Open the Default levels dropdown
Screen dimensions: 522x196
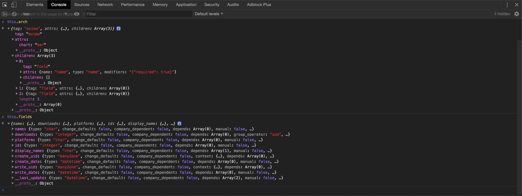[209, 14]
